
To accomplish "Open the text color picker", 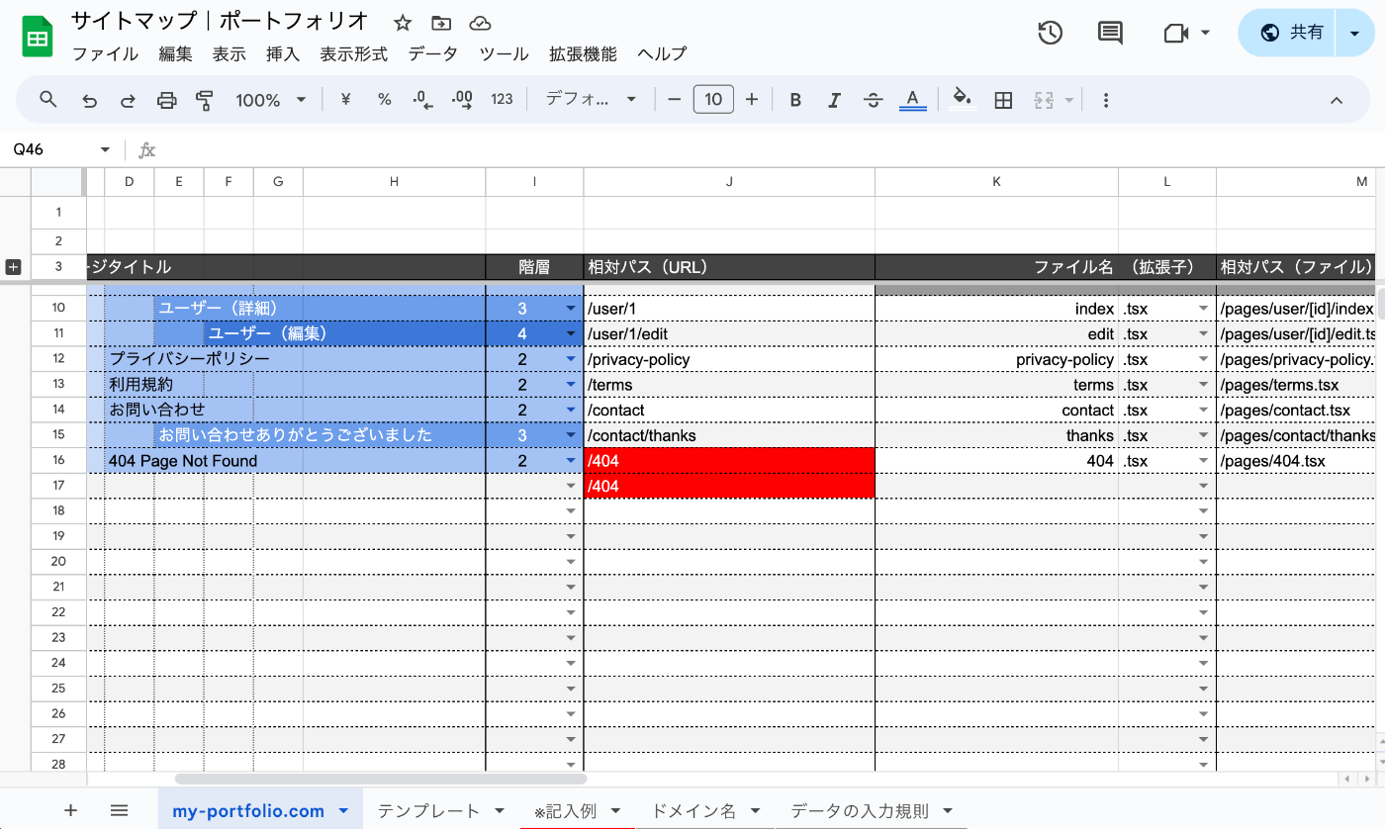I will [912, 100].
